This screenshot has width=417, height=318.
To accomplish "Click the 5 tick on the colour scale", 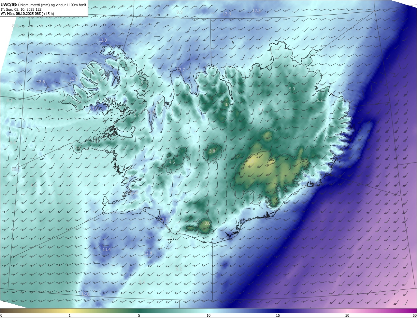I will click(139, 315).
